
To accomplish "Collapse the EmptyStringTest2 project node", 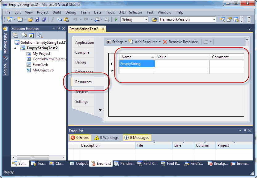I will click(15, 48).
